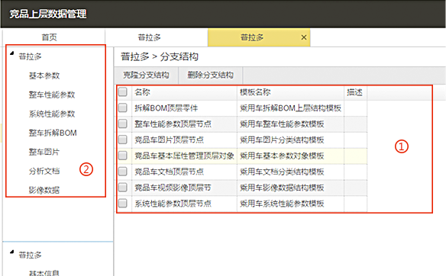Check the 整车性能参数顶层节点 row checkbox
Viewport: 446px width, 276px height.
coord(123,124)
